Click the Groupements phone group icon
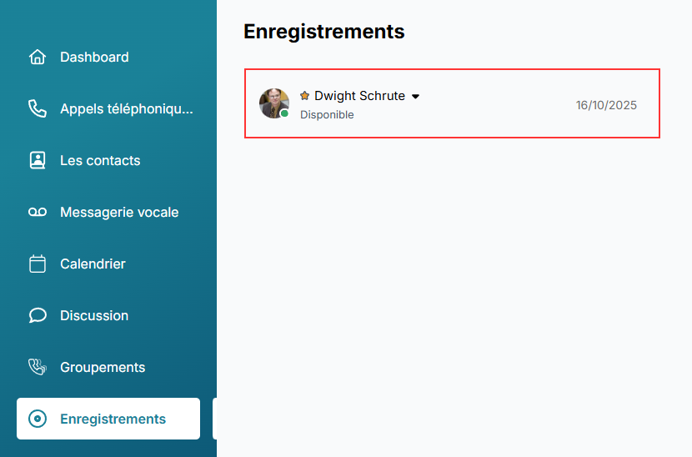This screenshot has height=457, width=692. [x=38, y=368]
